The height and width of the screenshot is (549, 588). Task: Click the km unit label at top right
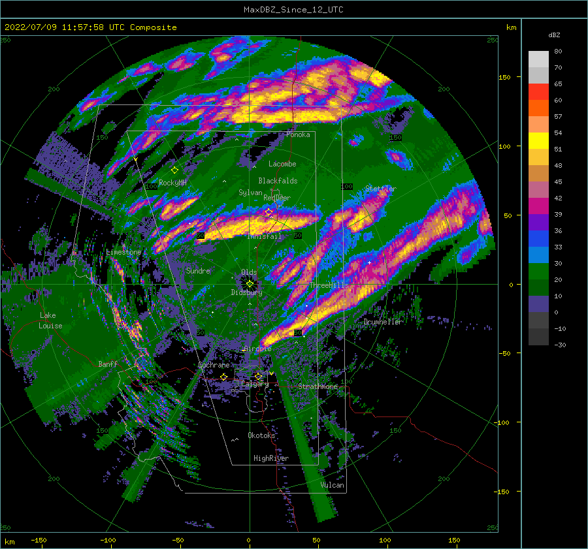[x=511, y=27]
